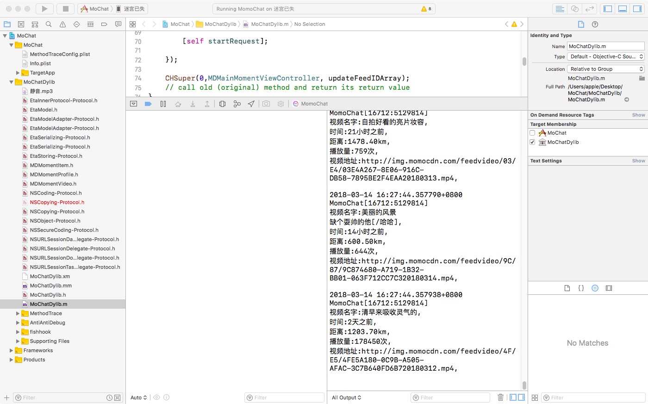Check the MoChat target membership box
The image size is (648, 404).
tap(532, 133)
